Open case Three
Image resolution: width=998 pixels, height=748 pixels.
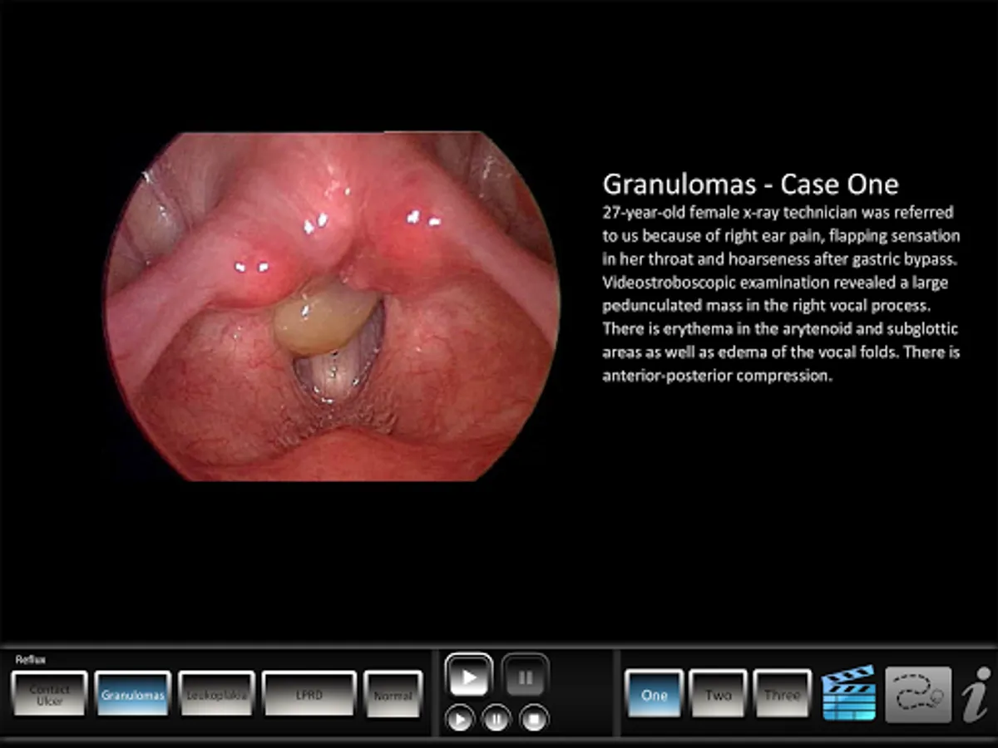click(x=783, y=693)
